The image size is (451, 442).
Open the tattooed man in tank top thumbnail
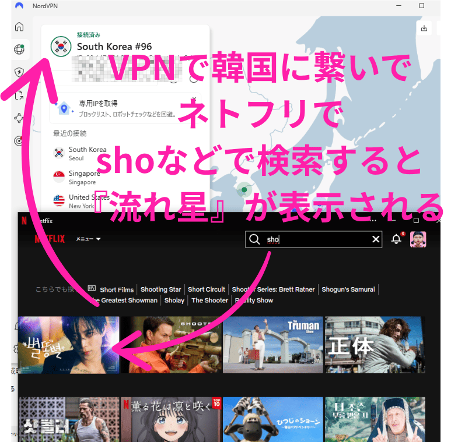[x=69, y=419]
